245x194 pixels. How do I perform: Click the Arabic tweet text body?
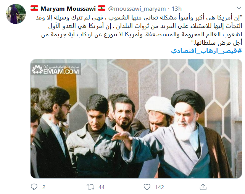point(139,30)
